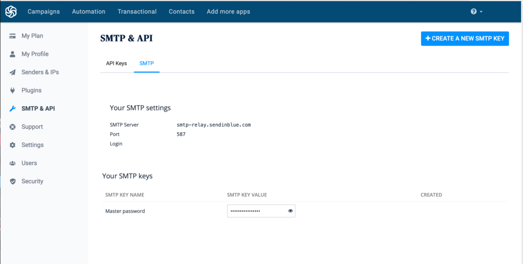
Task: Click the Security shield icon
Action: [12, 181]
